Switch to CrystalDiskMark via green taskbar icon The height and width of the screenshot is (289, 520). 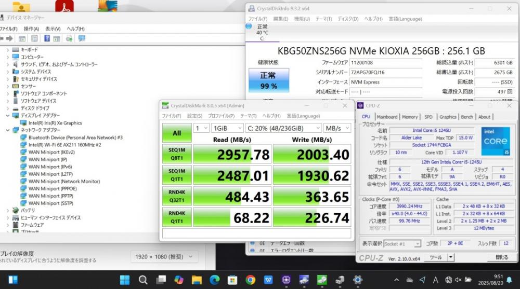click(x=322, y=280)
